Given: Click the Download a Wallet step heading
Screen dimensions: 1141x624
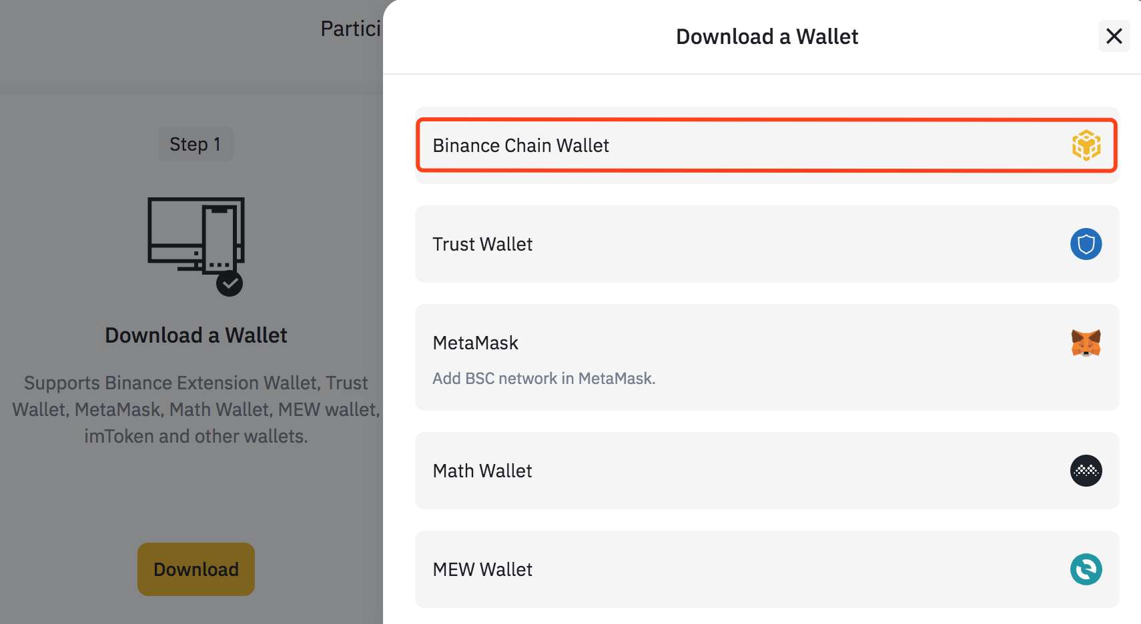Looking at the screenshot, I should point(196,335).
